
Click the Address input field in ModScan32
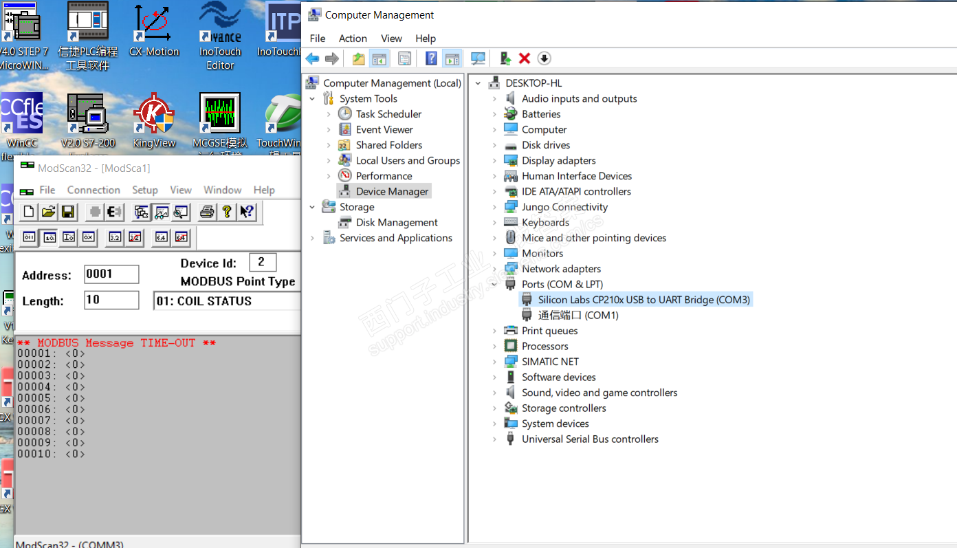(x=111, y=274)
